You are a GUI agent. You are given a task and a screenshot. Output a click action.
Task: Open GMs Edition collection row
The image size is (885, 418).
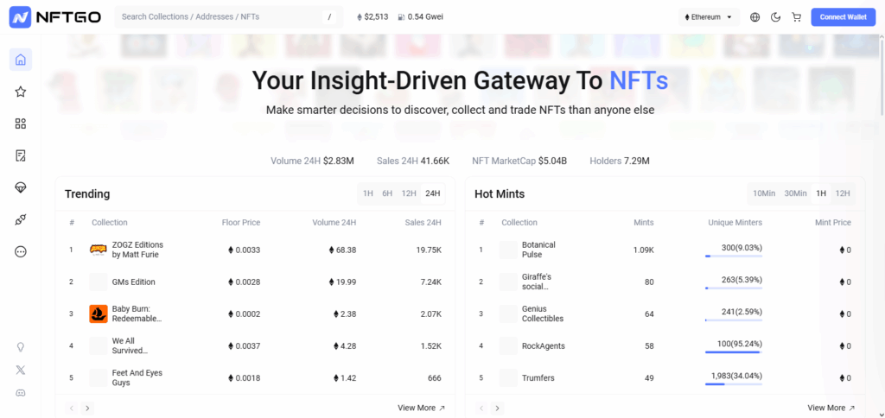tap(255, 282)
